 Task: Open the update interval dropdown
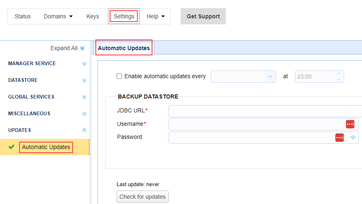coord(270,77)
